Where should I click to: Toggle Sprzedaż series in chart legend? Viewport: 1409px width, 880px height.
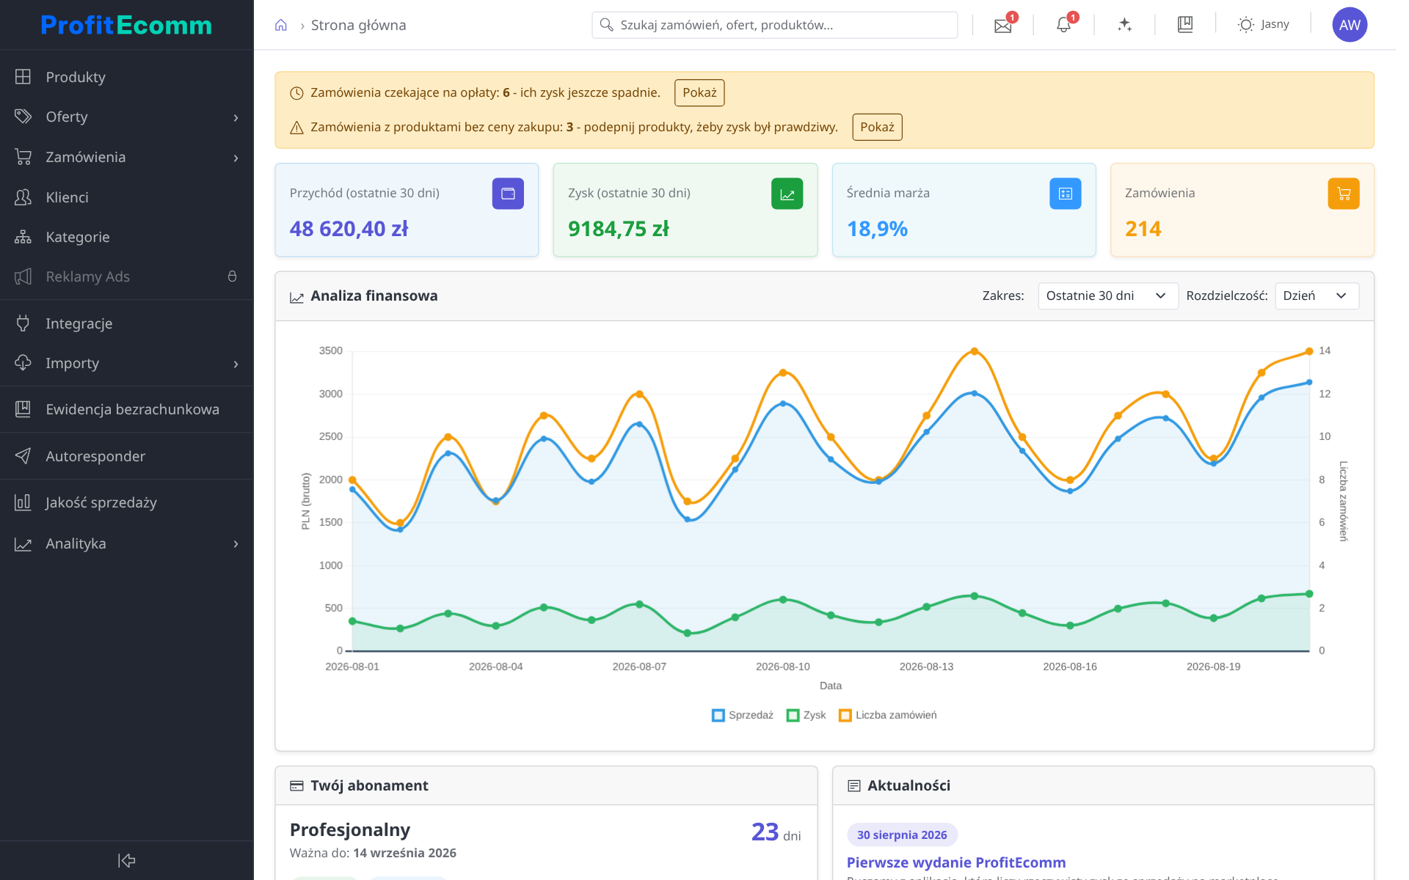[x=743, y=715]
